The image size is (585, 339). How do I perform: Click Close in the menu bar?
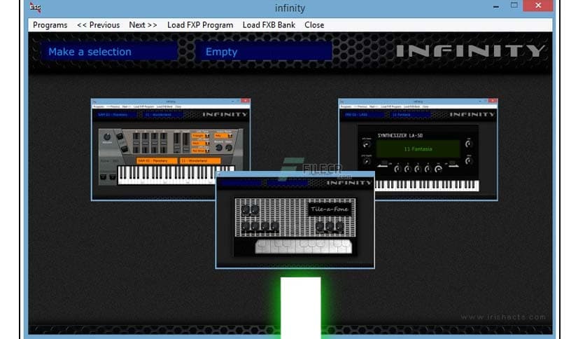pos(314,25)
